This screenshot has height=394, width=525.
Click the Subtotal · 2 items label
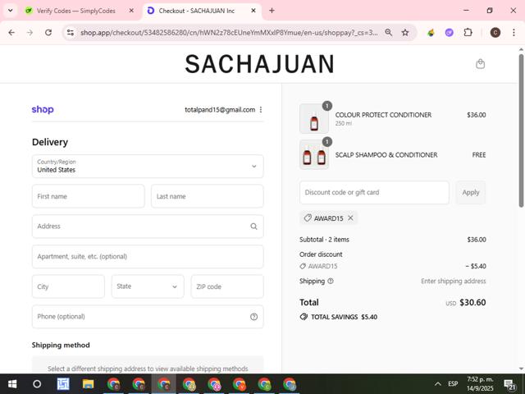coord(324,240)
